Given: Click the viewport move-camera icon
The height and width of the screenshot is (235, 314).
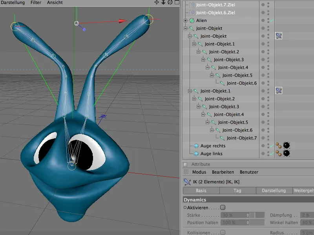Looking at the screenshot, I should tap(156, 2).
